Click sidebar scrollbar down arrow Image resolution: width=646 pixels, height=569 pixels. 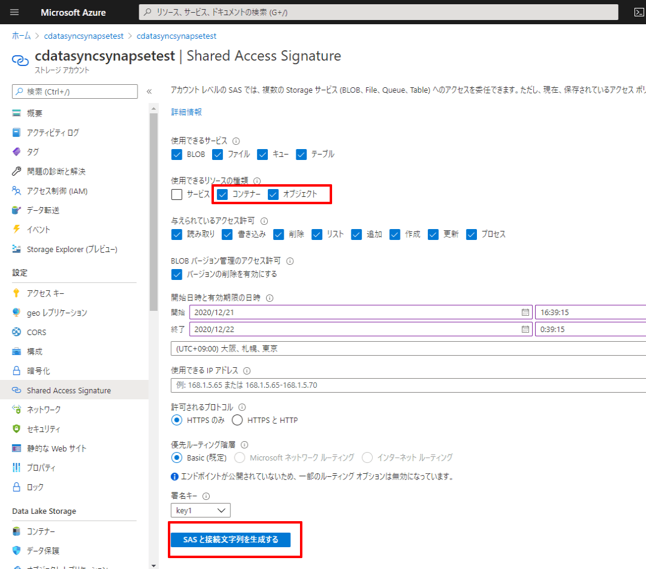click(154, 566)
